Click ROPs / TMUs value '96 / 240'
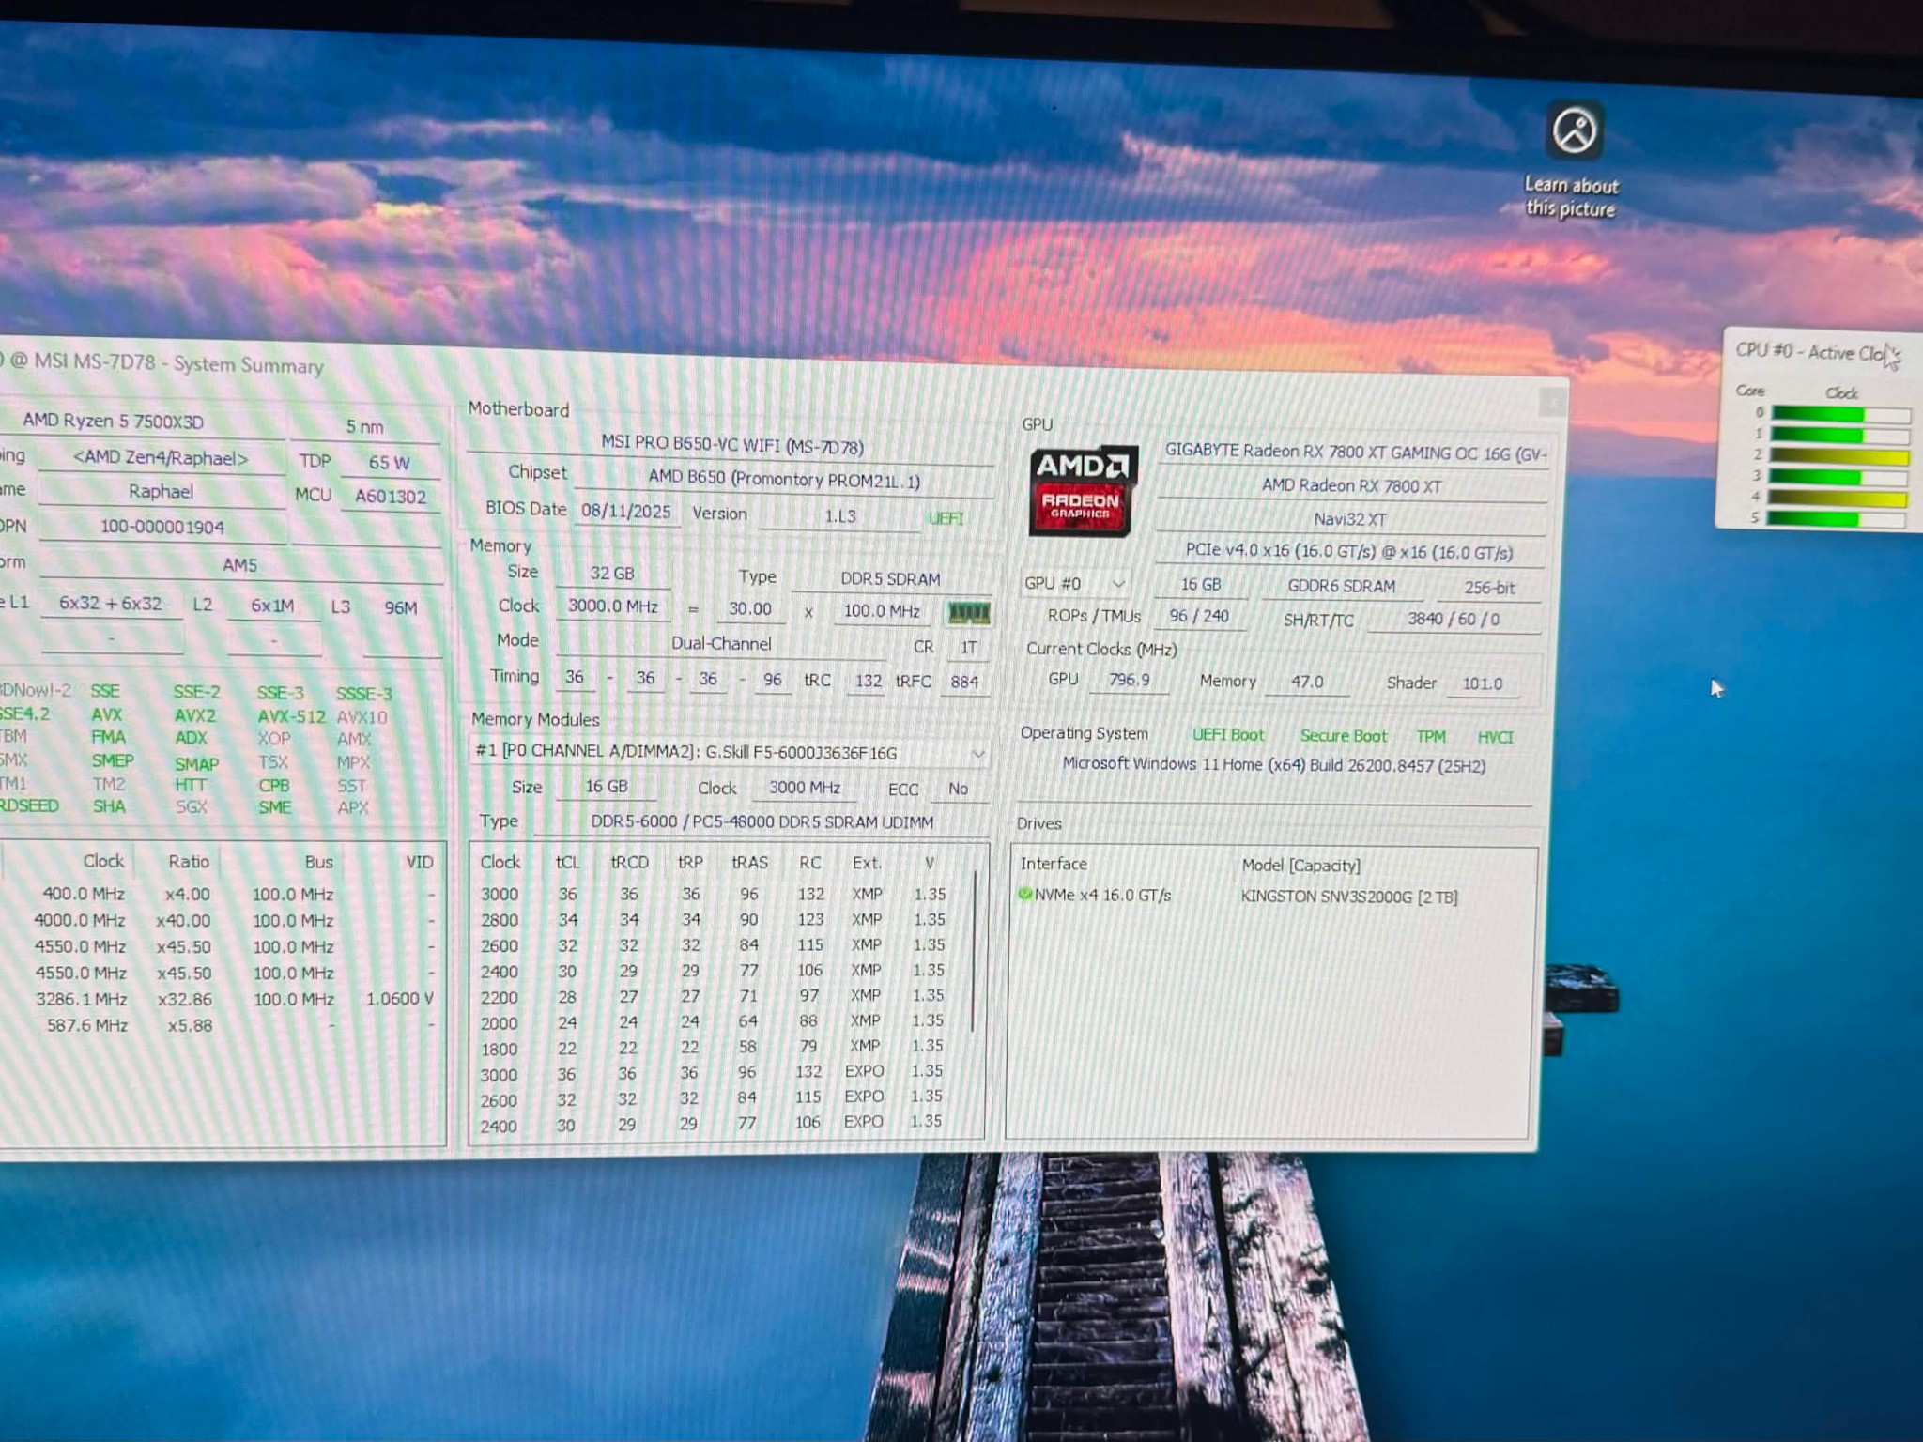 point(1198,616)
